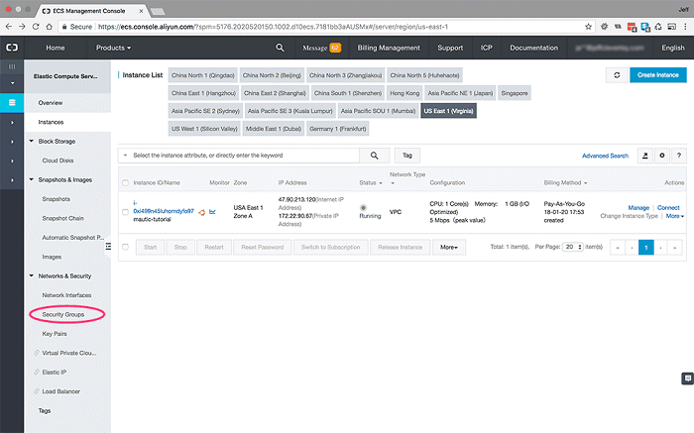The image size is (694, 433).
Task: Open the More dropdown in the bulk action bar
Action: (x=449, y=247)
